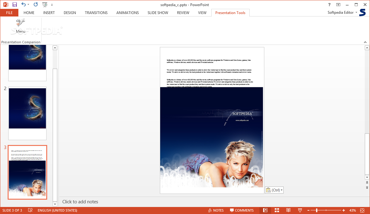Toggle the COMMENTS pane
Screen dimensions: 370x214
[x=242, y=210]
